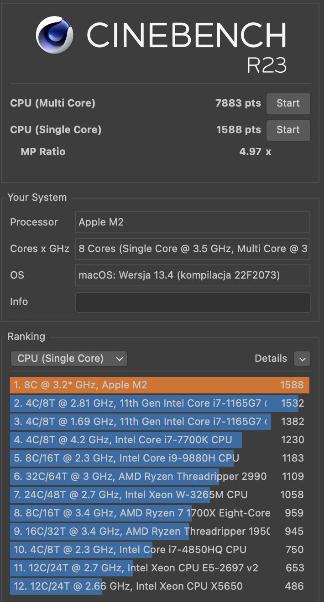Open the CPU (Single Core) ranking dropdown

tap(68, 359)
